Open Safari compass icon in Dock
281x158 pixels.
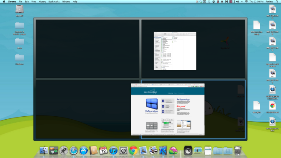pyautogui.click(x=74, y=150)
